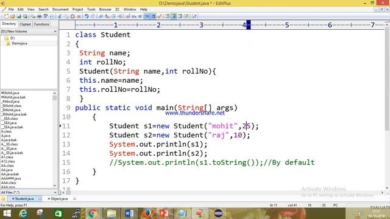The height and width of the screenshot is (219, 390).
Task: Open the Browser menu
Action: point(105,10)
